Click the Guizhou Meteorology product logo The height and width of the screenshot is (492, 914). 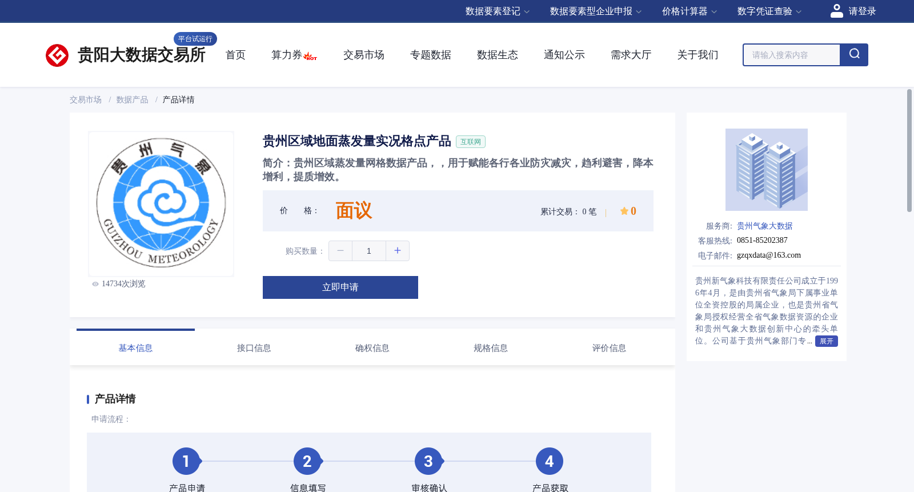[161, 204]
